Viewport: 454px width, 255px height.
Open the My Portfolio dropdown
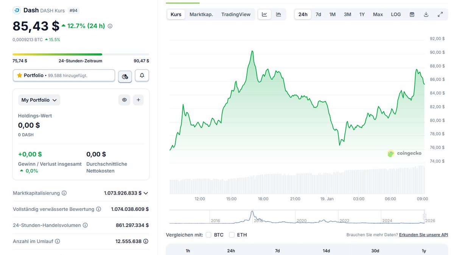point(39,100)
